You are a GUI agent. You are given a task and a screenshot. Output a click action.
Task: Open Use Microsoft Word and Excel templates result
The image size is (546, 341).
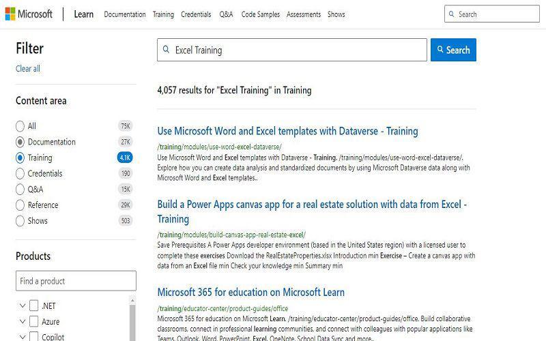[287, 131]
